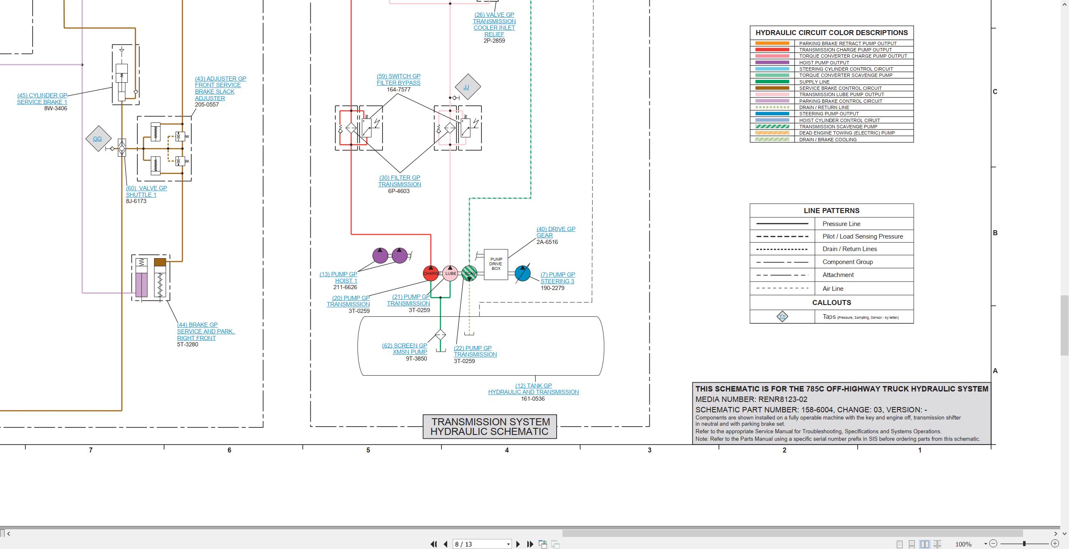The width and height of the screenshot is (1069, 549).
Task: Click the GG tap callout diamond
Action: [x=98, y=138]
